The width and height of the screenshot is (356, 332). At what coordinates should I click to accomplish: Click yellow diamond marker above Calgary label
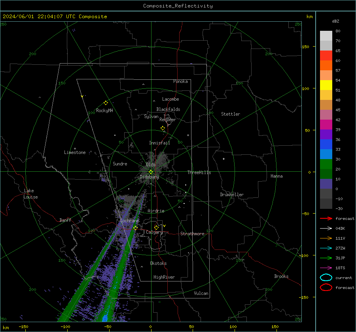156,227
